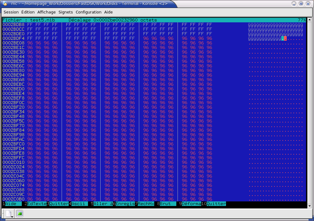Open the Configuration menu

(88, 12)
